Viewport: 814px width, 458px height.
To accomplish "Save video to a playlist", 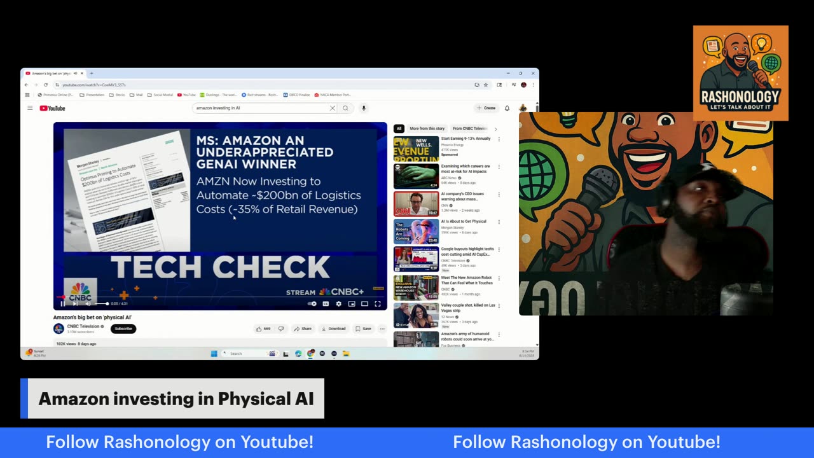I will click(363, 329).
